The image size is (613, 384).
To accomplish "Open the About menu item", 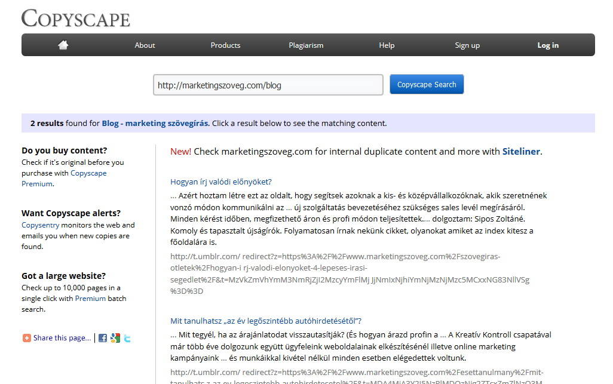I will 145,45.
